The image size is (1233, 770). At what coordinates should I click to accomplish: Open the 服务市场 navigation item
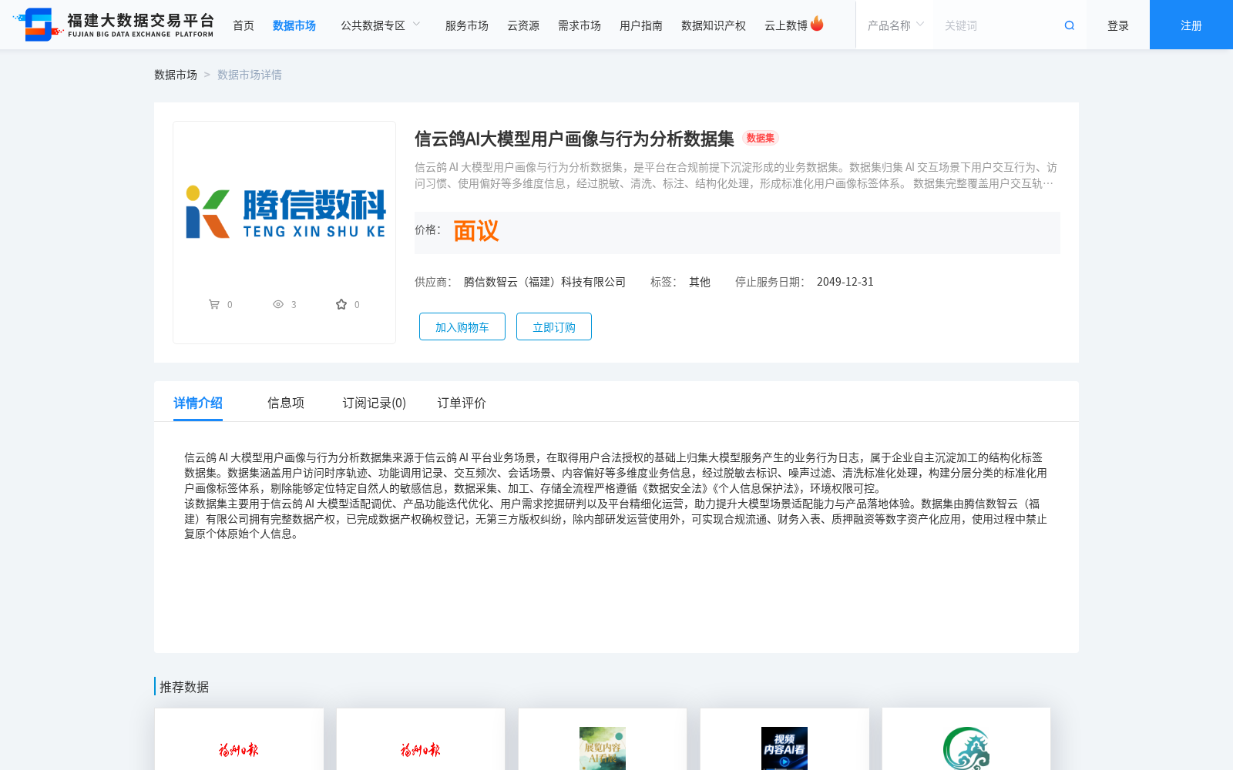[x=467, y=25]
